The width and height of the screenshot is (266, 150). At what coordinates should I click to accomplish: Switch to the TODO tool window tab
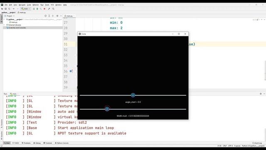(15, 143)
